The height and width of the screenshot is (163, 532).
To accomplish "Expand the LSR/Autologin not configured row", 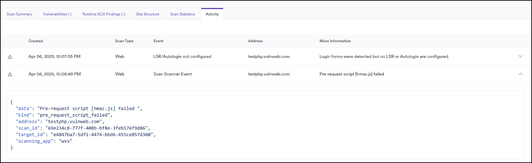I will pyautogui.click(x=520, y=56).
